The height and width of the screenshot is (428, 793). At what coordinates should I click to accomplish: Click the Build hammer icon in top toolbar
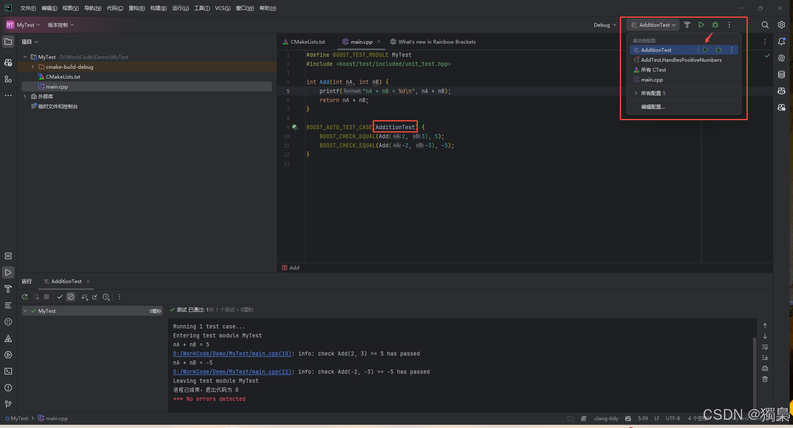pos(687,25)
